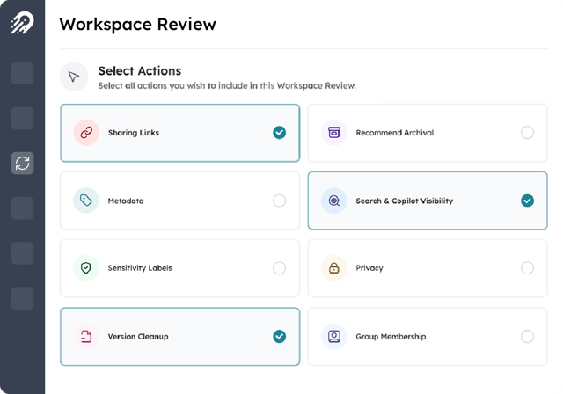Uncheck the Sharing Links checkmark

point(279,133)
